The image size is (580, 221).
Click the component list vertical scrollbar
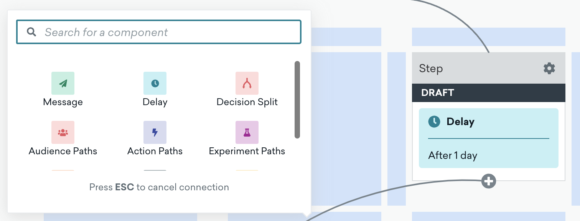point(297,100)
